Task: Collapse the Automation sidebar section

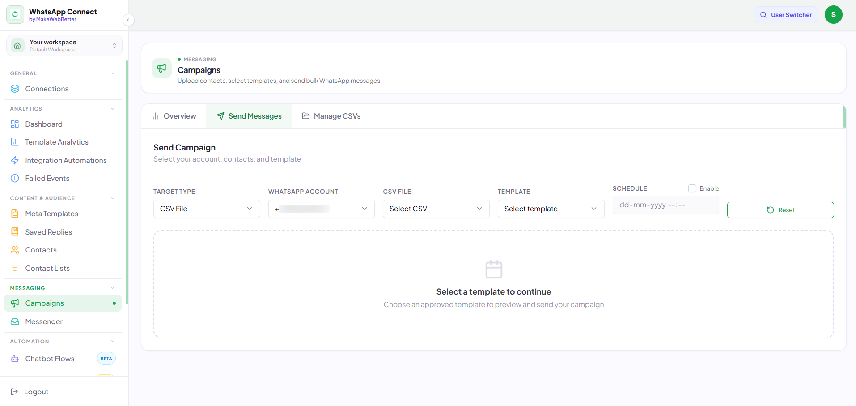Action: pyautogui.click(x=113, y=341)
